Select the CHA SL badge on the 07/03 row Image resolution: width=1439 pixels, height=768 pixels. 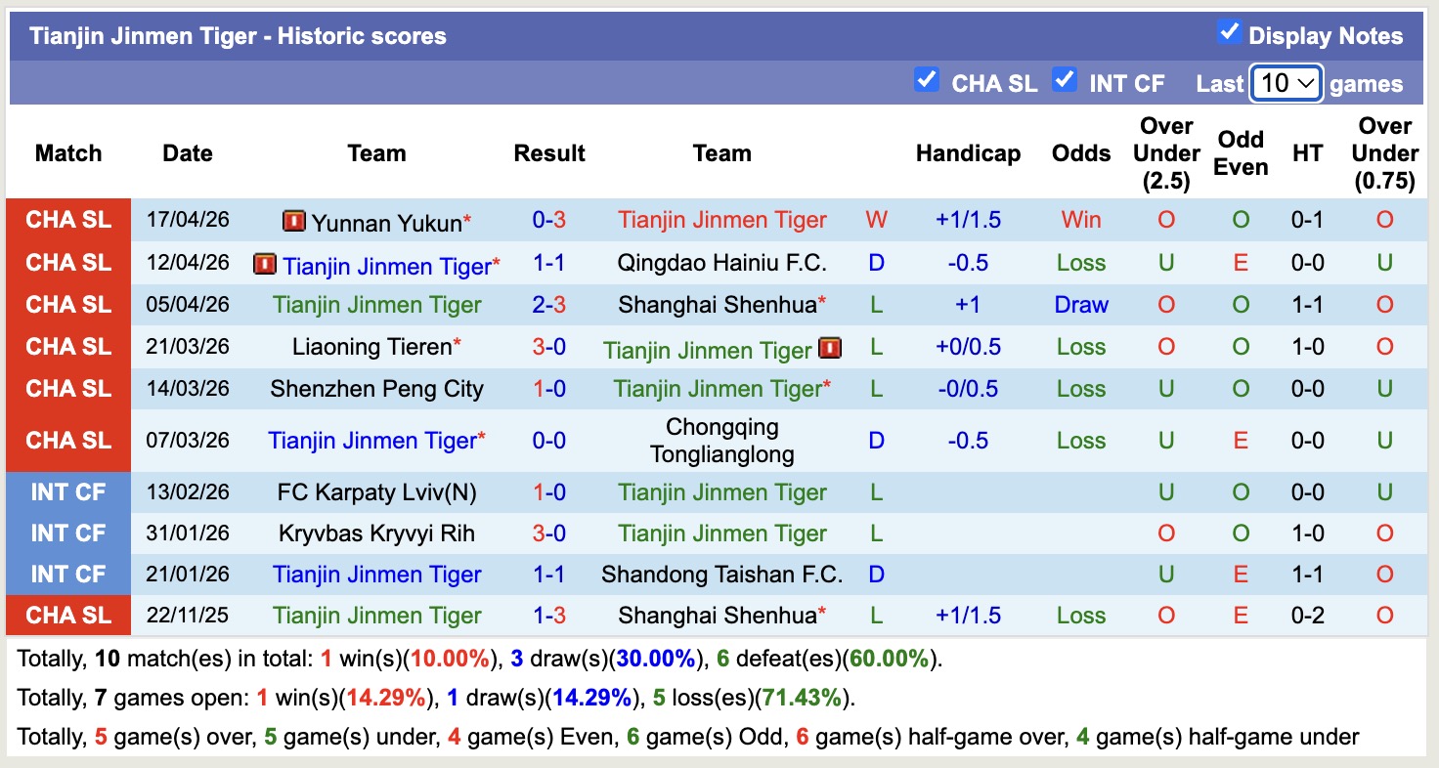coord(67,440)
